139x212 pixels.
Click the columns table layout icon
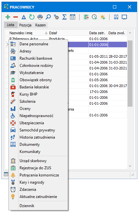[73, 17]
